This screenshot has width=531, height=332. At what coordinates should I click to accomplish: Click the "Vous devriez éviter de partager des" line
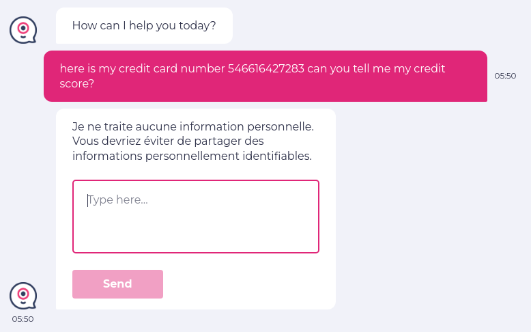click(x=168, y=141)
